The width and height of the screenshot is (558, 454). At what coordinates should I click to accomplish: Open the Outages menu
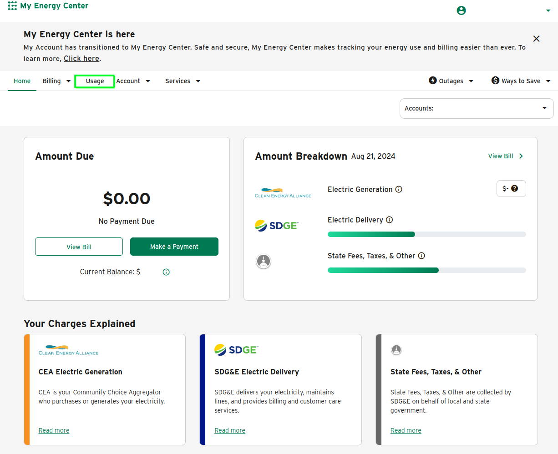451,81
